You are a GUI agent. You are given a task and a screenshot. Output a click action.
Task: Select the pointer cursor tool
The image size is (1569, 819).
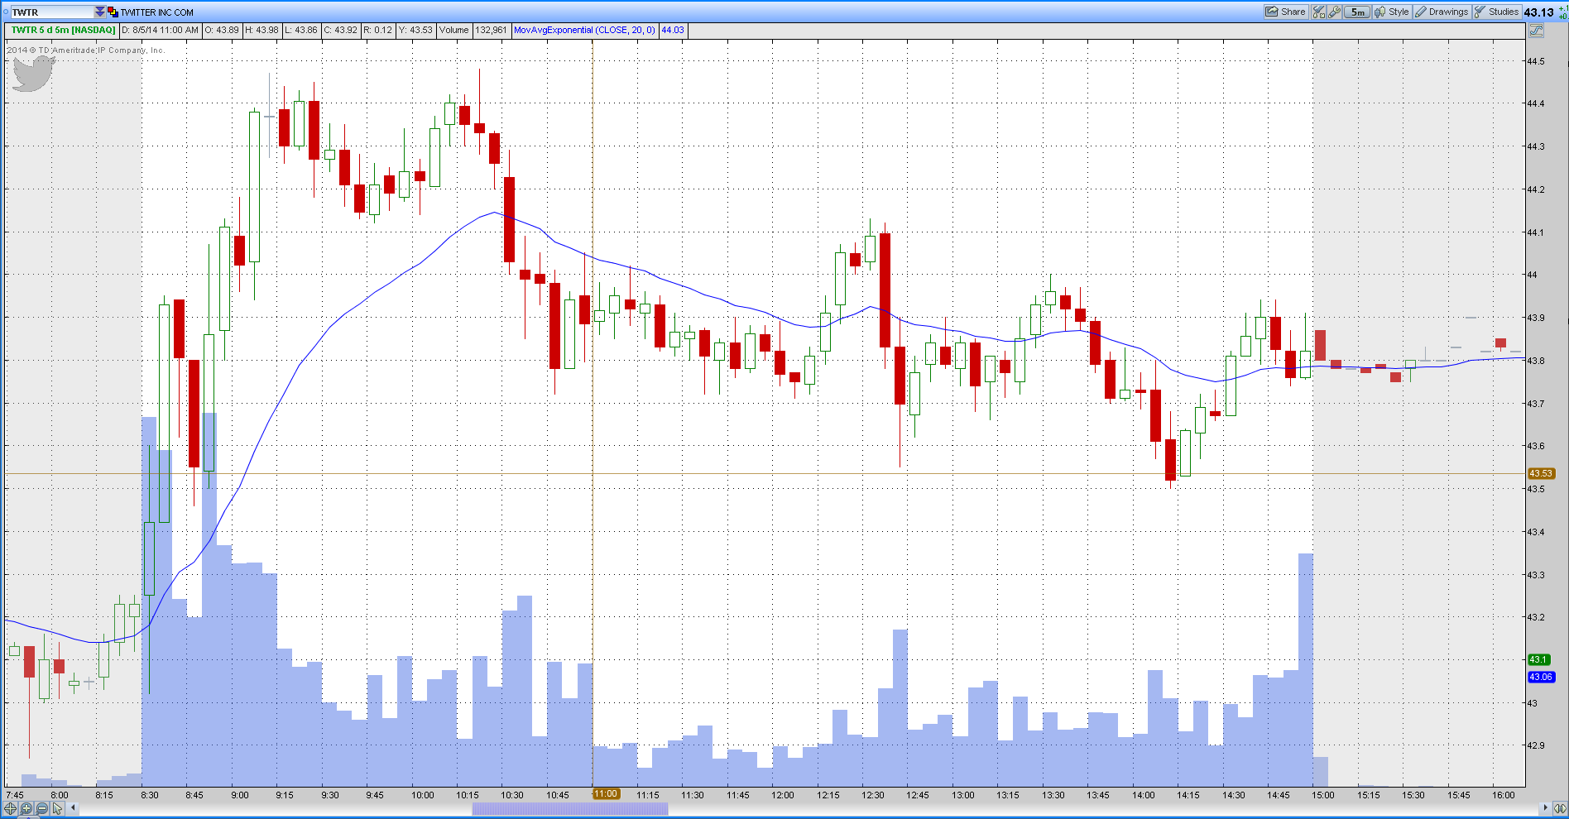pos(57,808)
